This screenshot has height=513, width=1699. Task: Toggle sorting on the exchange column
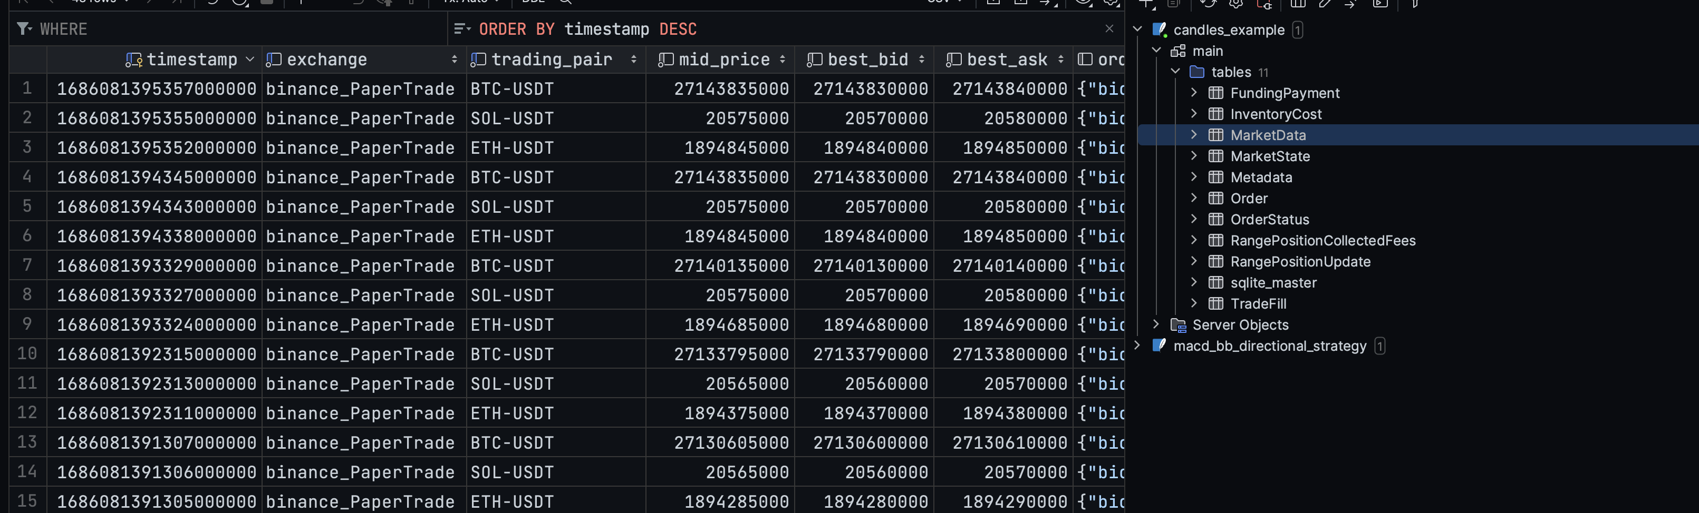(454, 60)
